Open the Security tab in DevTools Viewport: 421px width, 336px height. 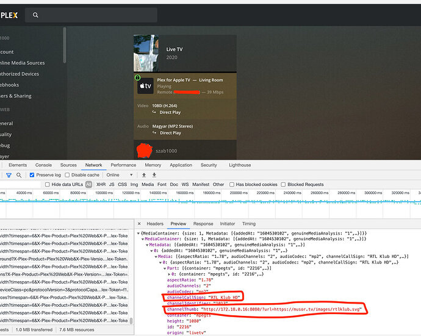(209, 165)
